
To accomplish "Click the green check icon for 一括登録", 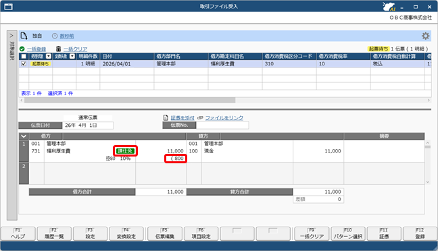I will 22,49.
